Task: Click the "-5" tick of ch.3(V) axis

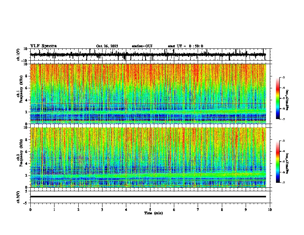Action: click(x=26, y=203)
